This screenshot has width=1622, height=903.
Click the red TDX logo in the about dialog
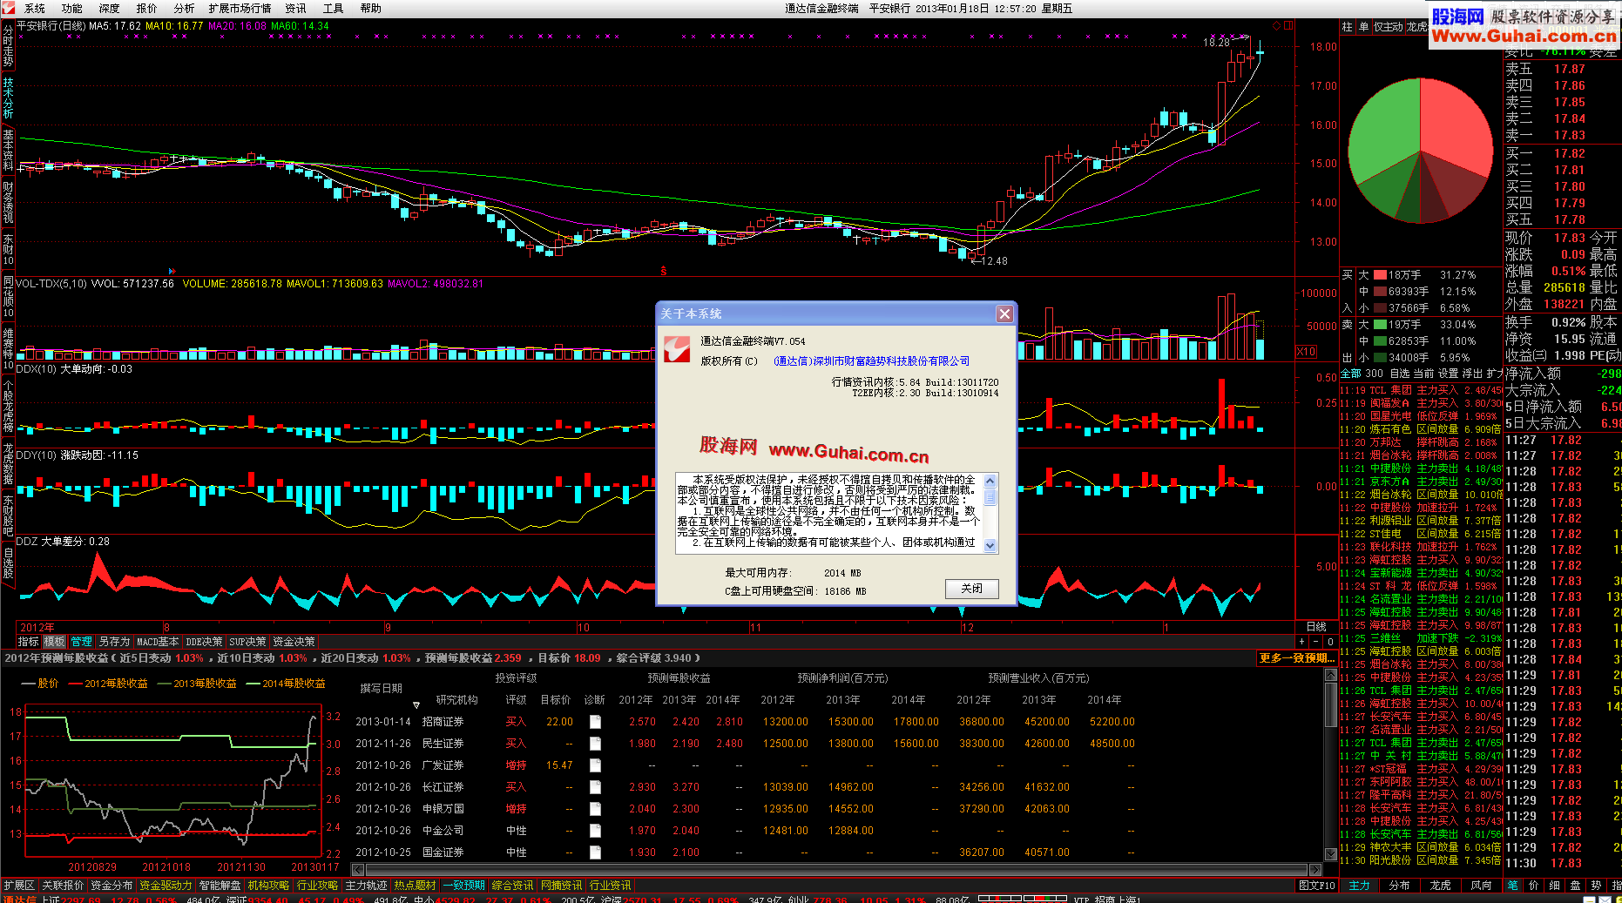pyautogui.click(x=677, y=349)
